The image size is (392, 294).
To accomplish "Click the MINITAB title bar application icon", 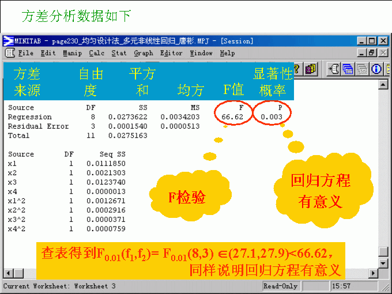I will tap(9, 41).
